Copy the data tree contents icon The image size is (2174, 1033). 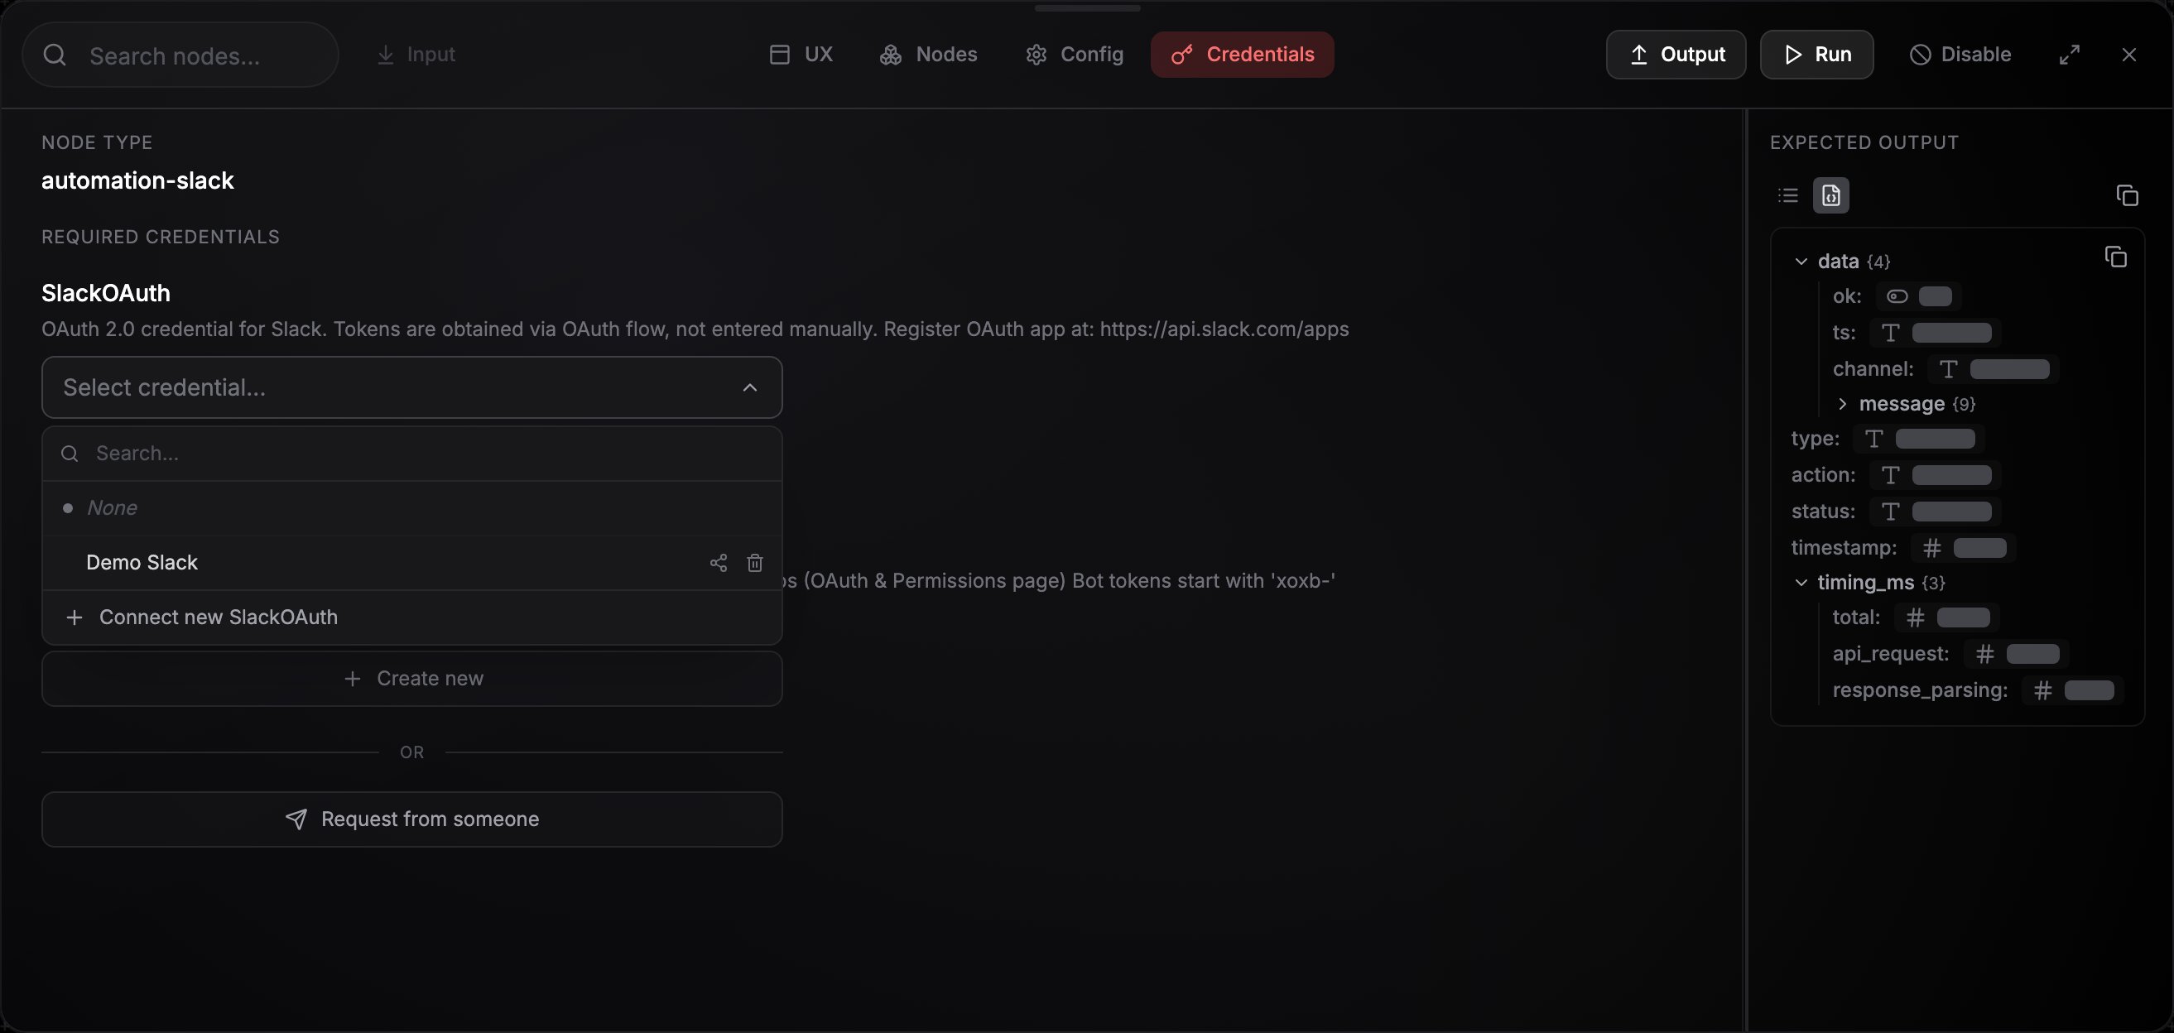2116,257
